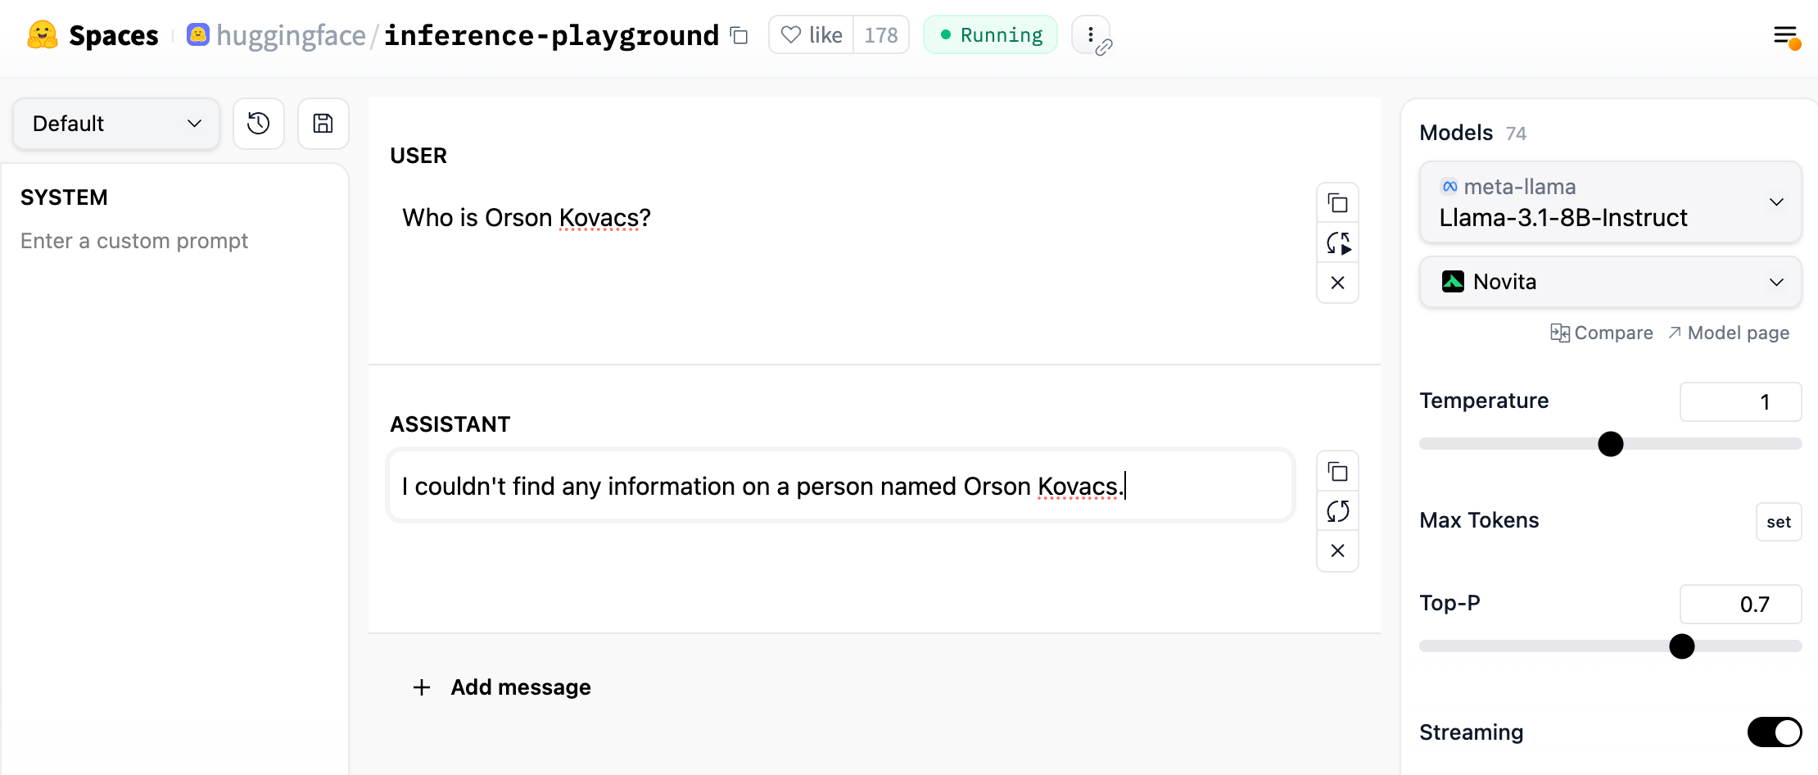Click the Models heading label
The width and height of the screenshot is (1818, 775).
1456,133
